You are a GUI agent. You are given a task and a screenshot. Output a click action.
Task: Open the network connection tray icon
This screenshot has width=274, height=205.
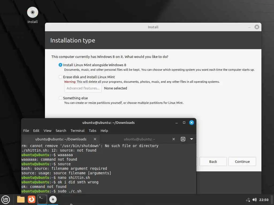(248, 200)
